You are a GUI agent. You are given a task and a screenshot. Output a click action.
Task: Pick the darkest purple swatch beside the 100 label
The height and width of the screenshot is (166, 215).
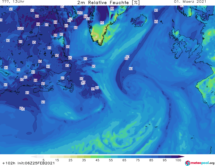(175, 157)
